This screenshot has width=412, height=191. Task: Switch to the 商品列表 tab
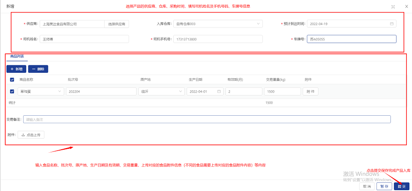pos(17,56)
